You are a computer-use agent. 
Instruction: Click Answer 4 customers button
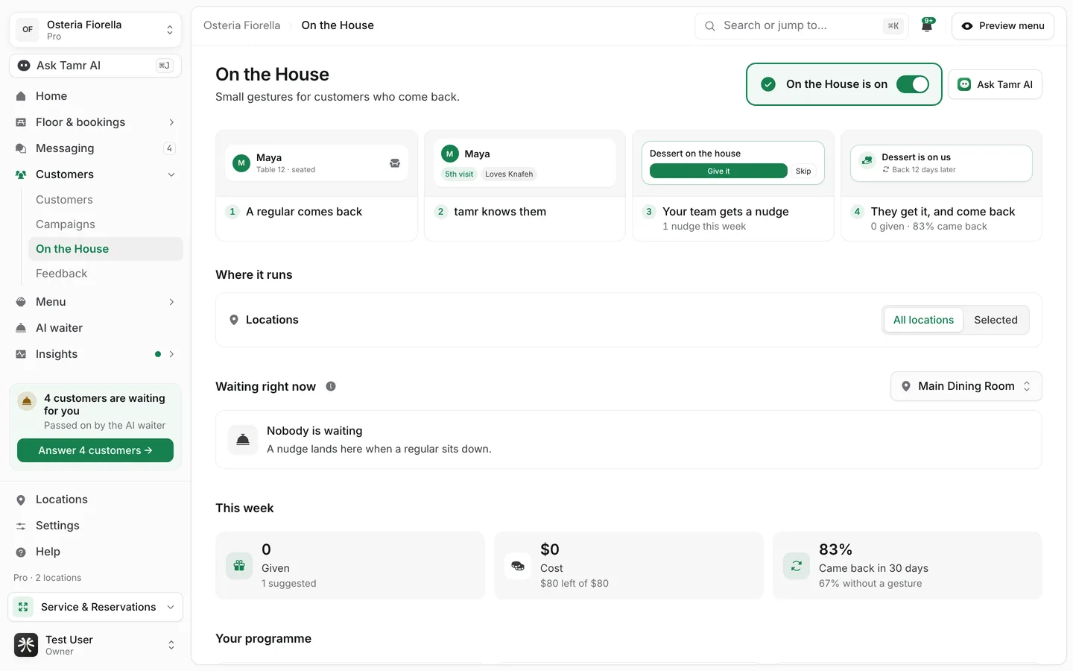tap(95, 450)
